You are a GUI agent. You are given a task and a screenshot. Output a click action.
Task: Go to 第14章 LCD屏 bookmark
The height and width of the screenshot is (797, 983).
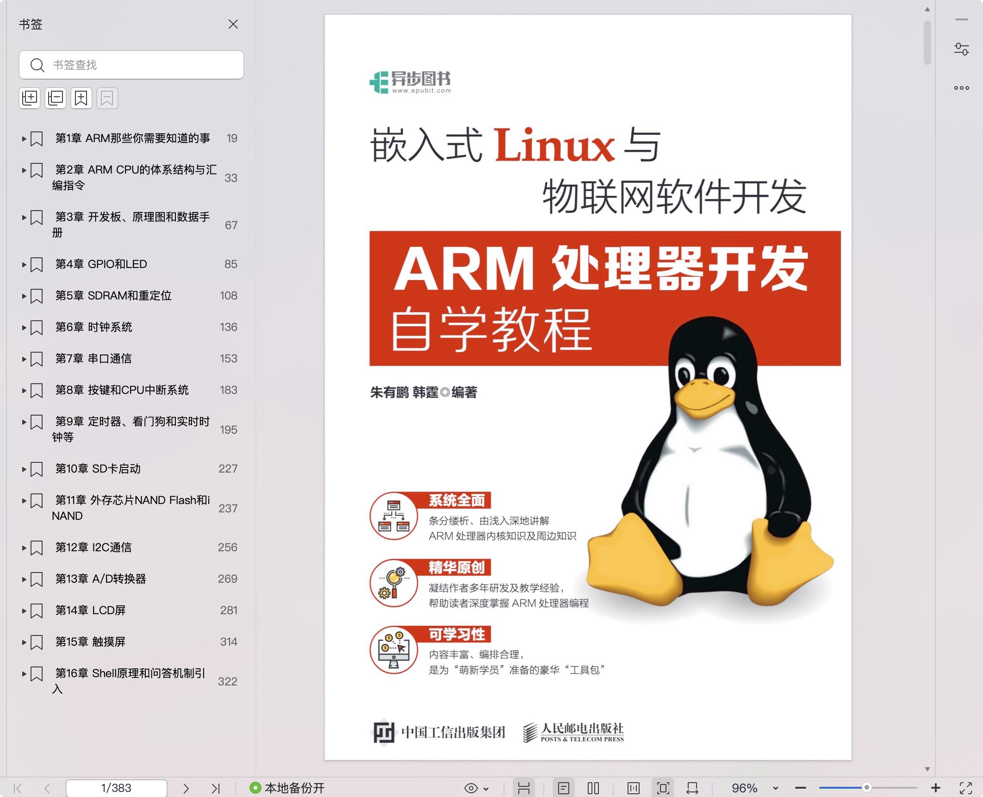(x=91, y=610)
